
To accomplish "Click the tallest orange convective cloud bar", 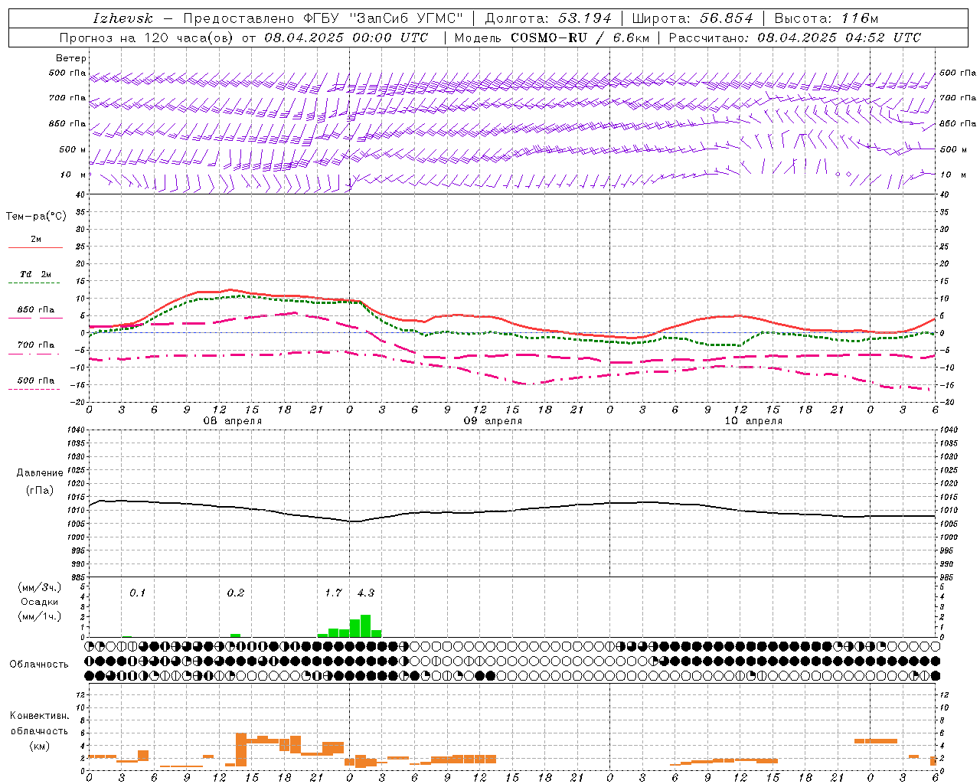I will 241,750.
